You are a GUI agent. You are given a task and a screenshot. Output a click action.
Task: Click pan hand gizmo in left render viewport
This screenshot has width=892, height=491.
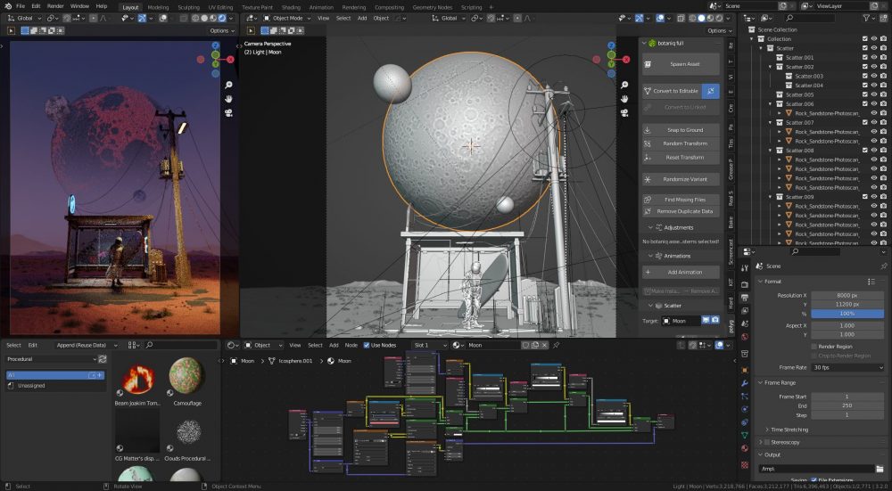228,99
